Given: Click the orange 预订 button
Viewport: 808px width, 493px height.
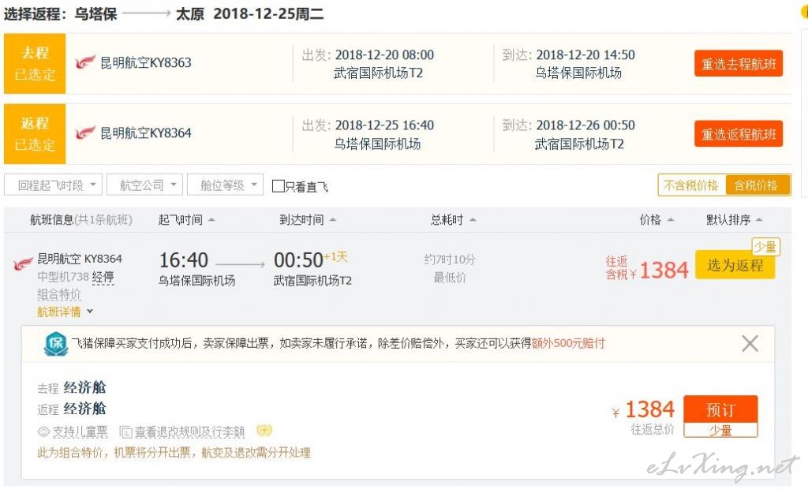Looking at the screenshot, I should coord(720,409).
